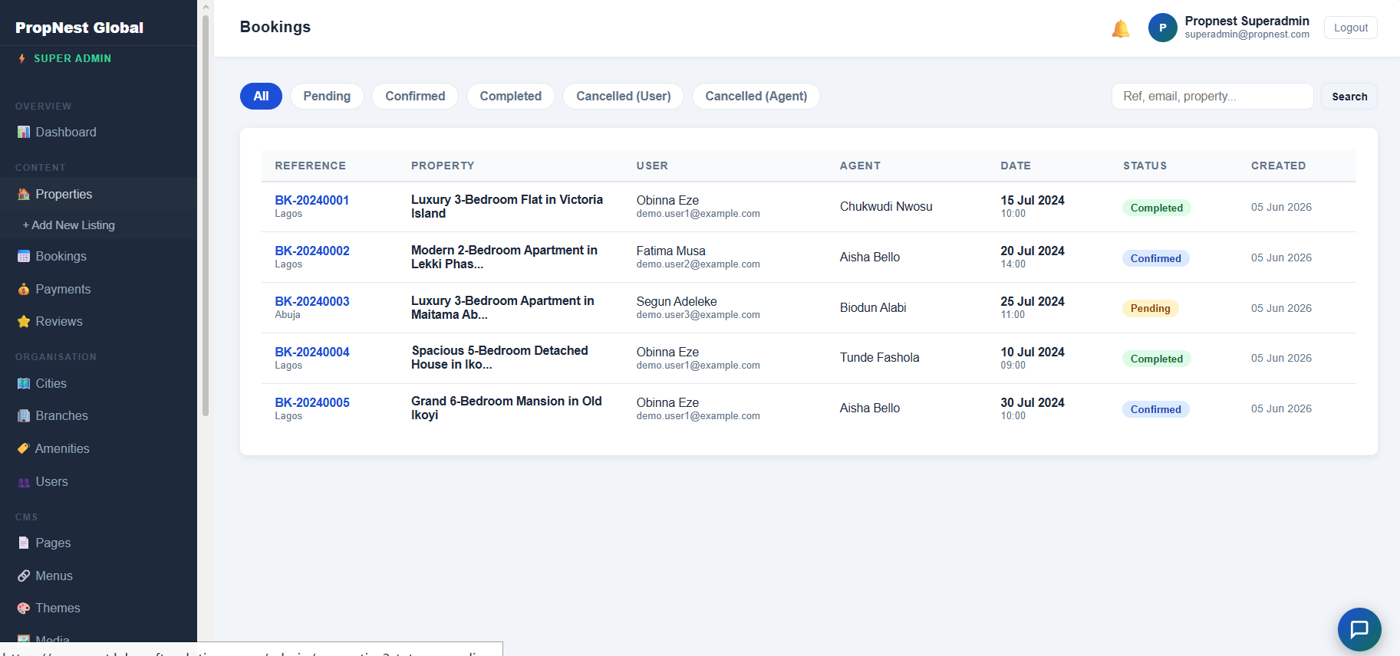Viewport: 1400px width, 656px height.
Task: Click the Pending status badge
Action: tap(1150, 308)
